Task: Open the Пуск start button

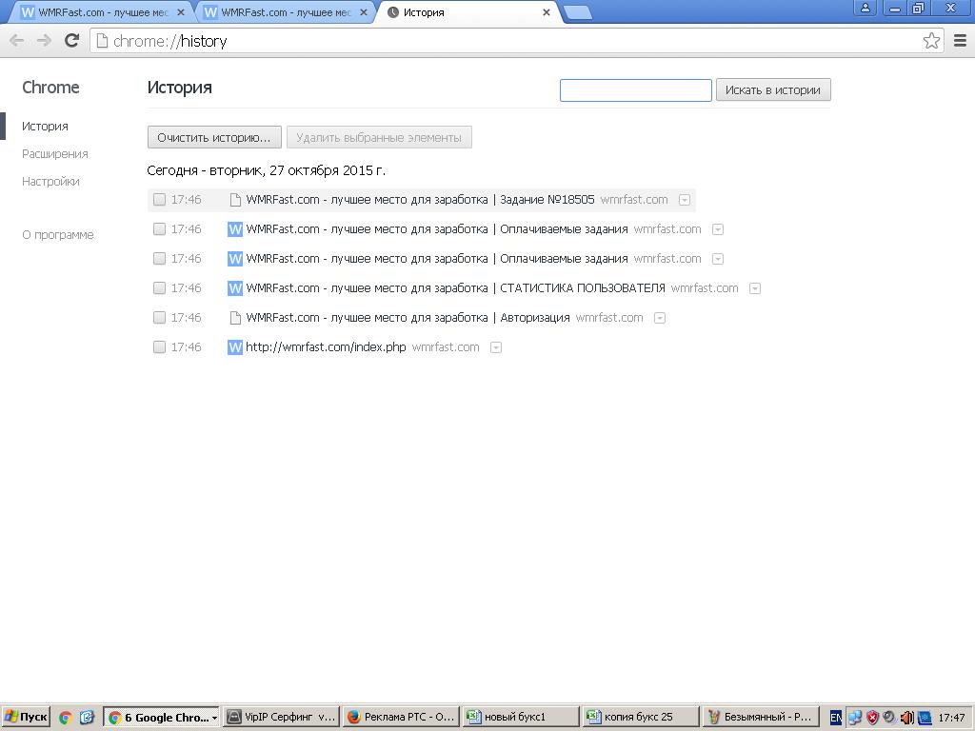Action: tap(26, 718)
